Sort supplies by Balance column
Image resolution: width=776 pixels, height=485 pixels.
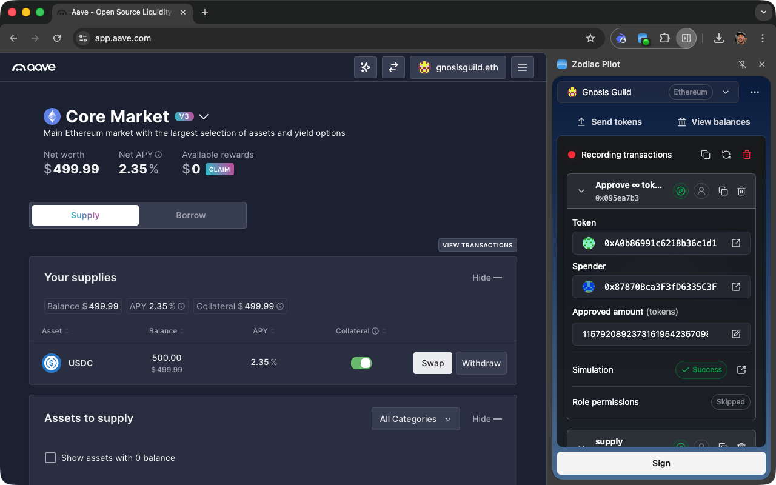(167, 331)
